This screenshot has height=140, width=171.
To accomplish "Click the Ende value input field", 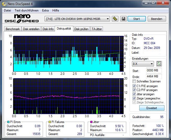I will [x=154, y=77].
